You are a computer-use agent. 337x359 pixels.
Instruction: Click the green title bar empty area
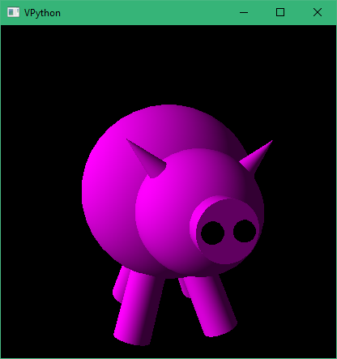[148, 12]
